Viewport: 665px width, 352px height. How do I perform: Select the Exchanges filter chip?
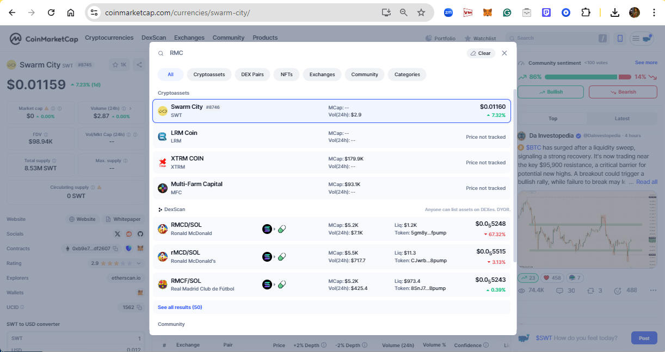tap(322, 75)
